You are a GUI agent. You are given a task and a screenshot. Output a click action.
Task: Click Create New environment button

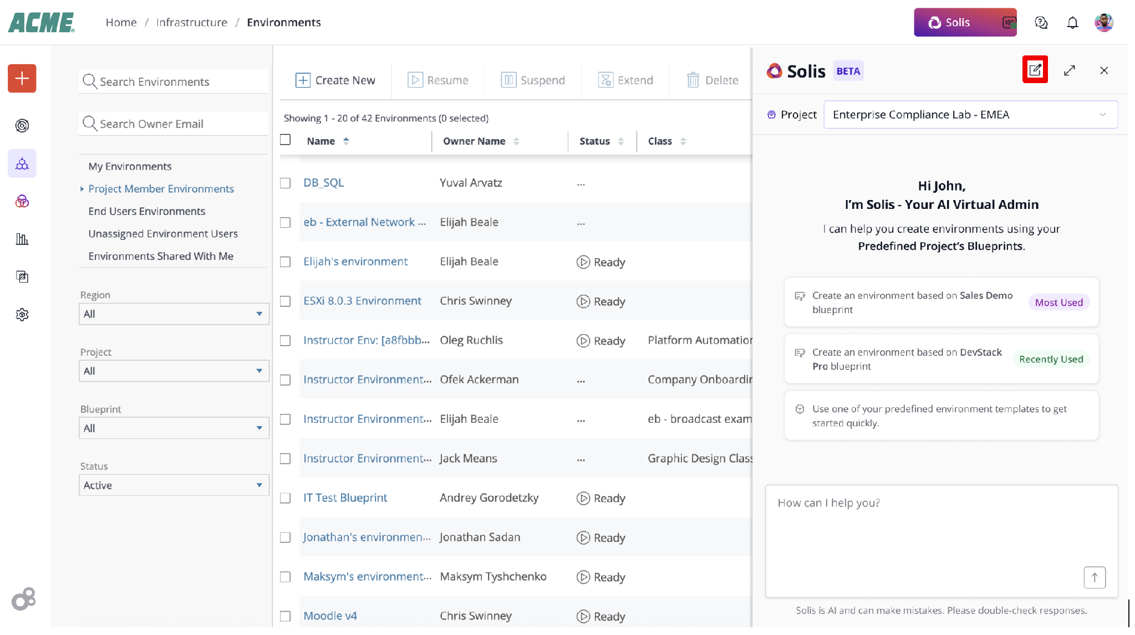point(335,80)
